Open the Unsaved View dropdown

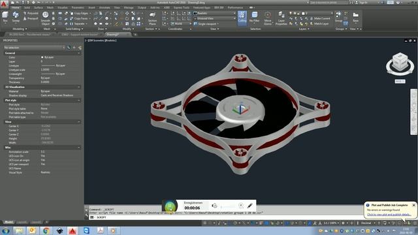(215, 18)
